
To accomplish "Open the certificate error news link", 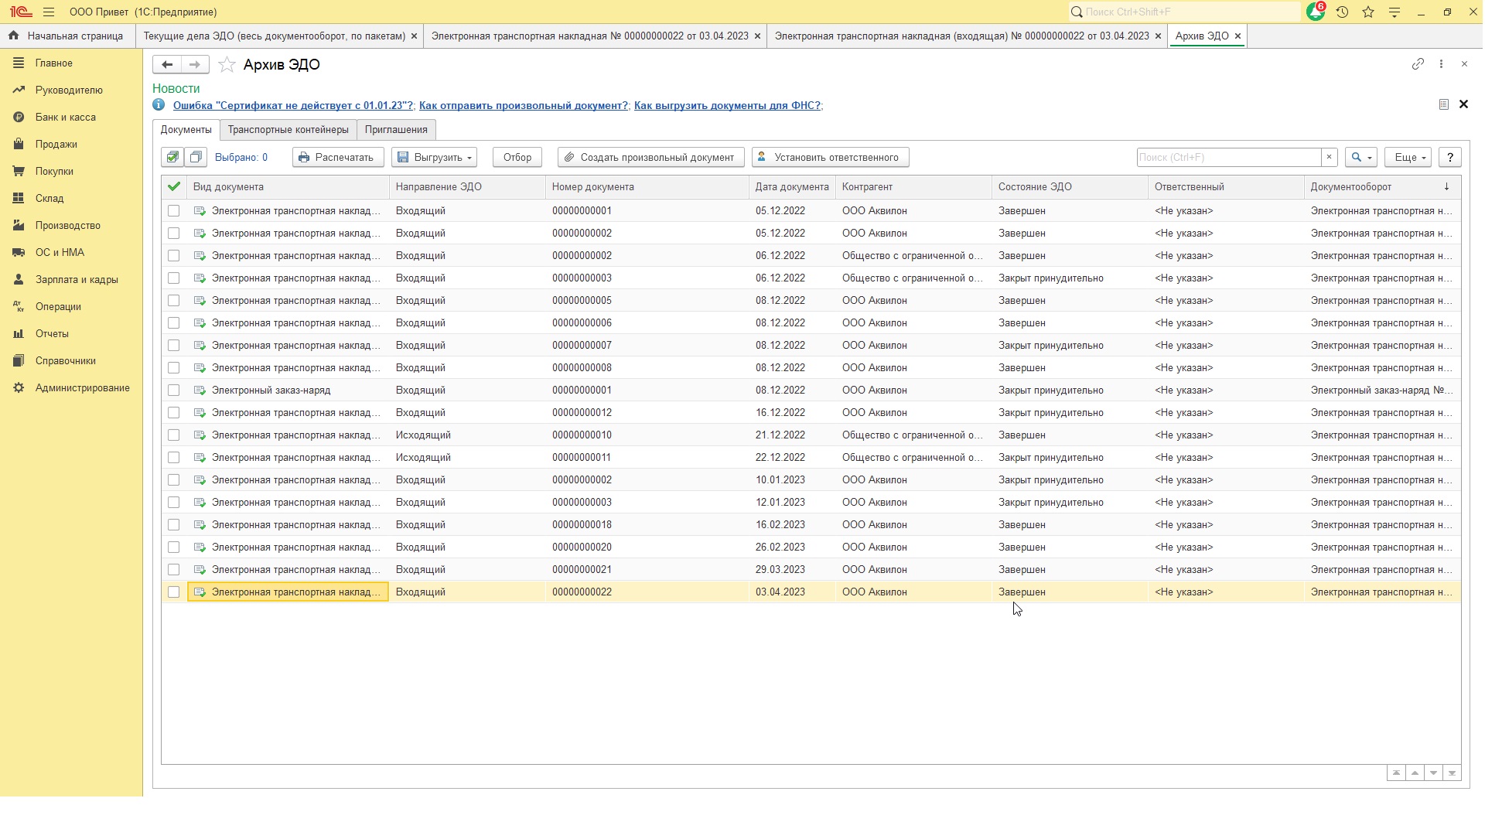I will tap(293, 105).
